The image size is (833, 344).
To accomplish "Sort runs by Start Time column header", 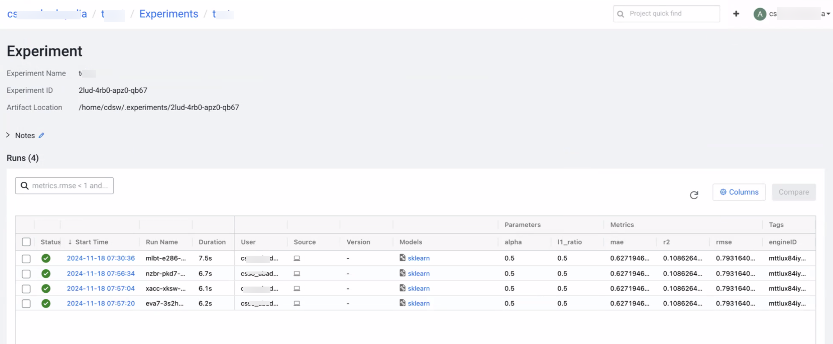I will [x=91, y=242].
